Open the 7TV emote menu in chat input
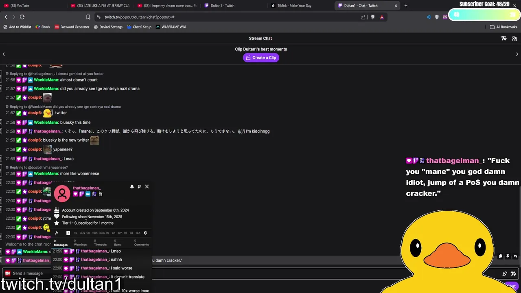 (513, 274)
